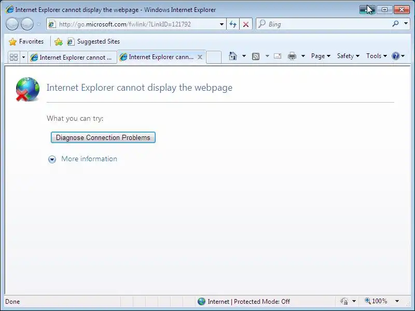Click the Done status bar text
415x311 pixels.
click(x=12, y=302)
